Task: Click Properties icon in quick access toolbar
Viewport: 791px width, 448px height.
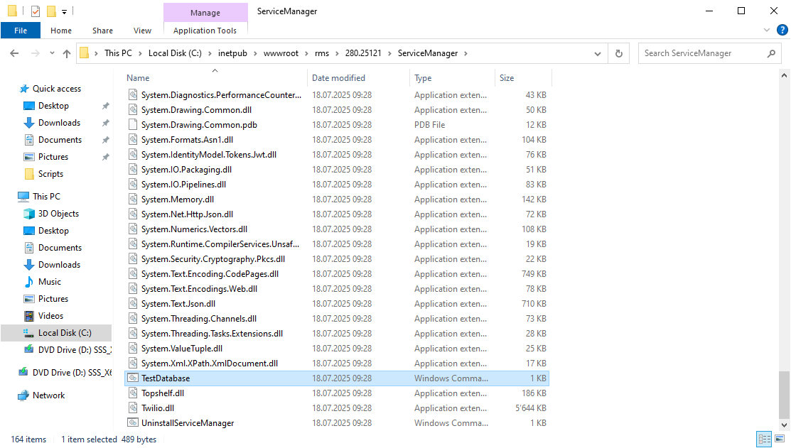Action: 36,11
